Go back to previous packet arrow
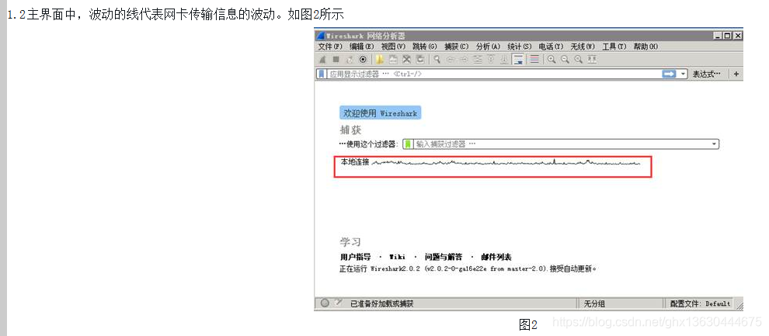Viewport: 769px width, 336px height. coord(451,59)
